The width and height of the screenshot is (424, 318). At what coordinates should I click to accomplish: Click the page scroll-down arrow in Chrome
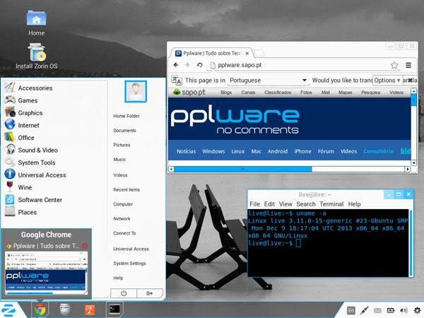pyautogui.click(x=413, y=163)
